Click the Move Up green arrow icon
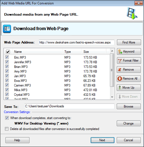This screenshot has width=144, height=147. click(120, 88)
